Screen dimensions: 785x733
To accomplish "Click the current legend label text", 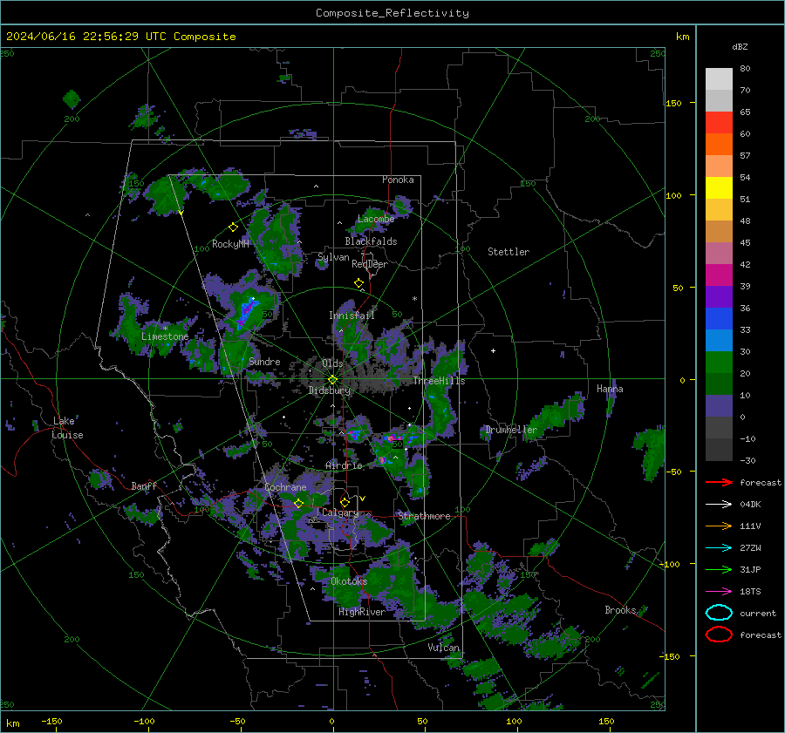I will point(758,613).
